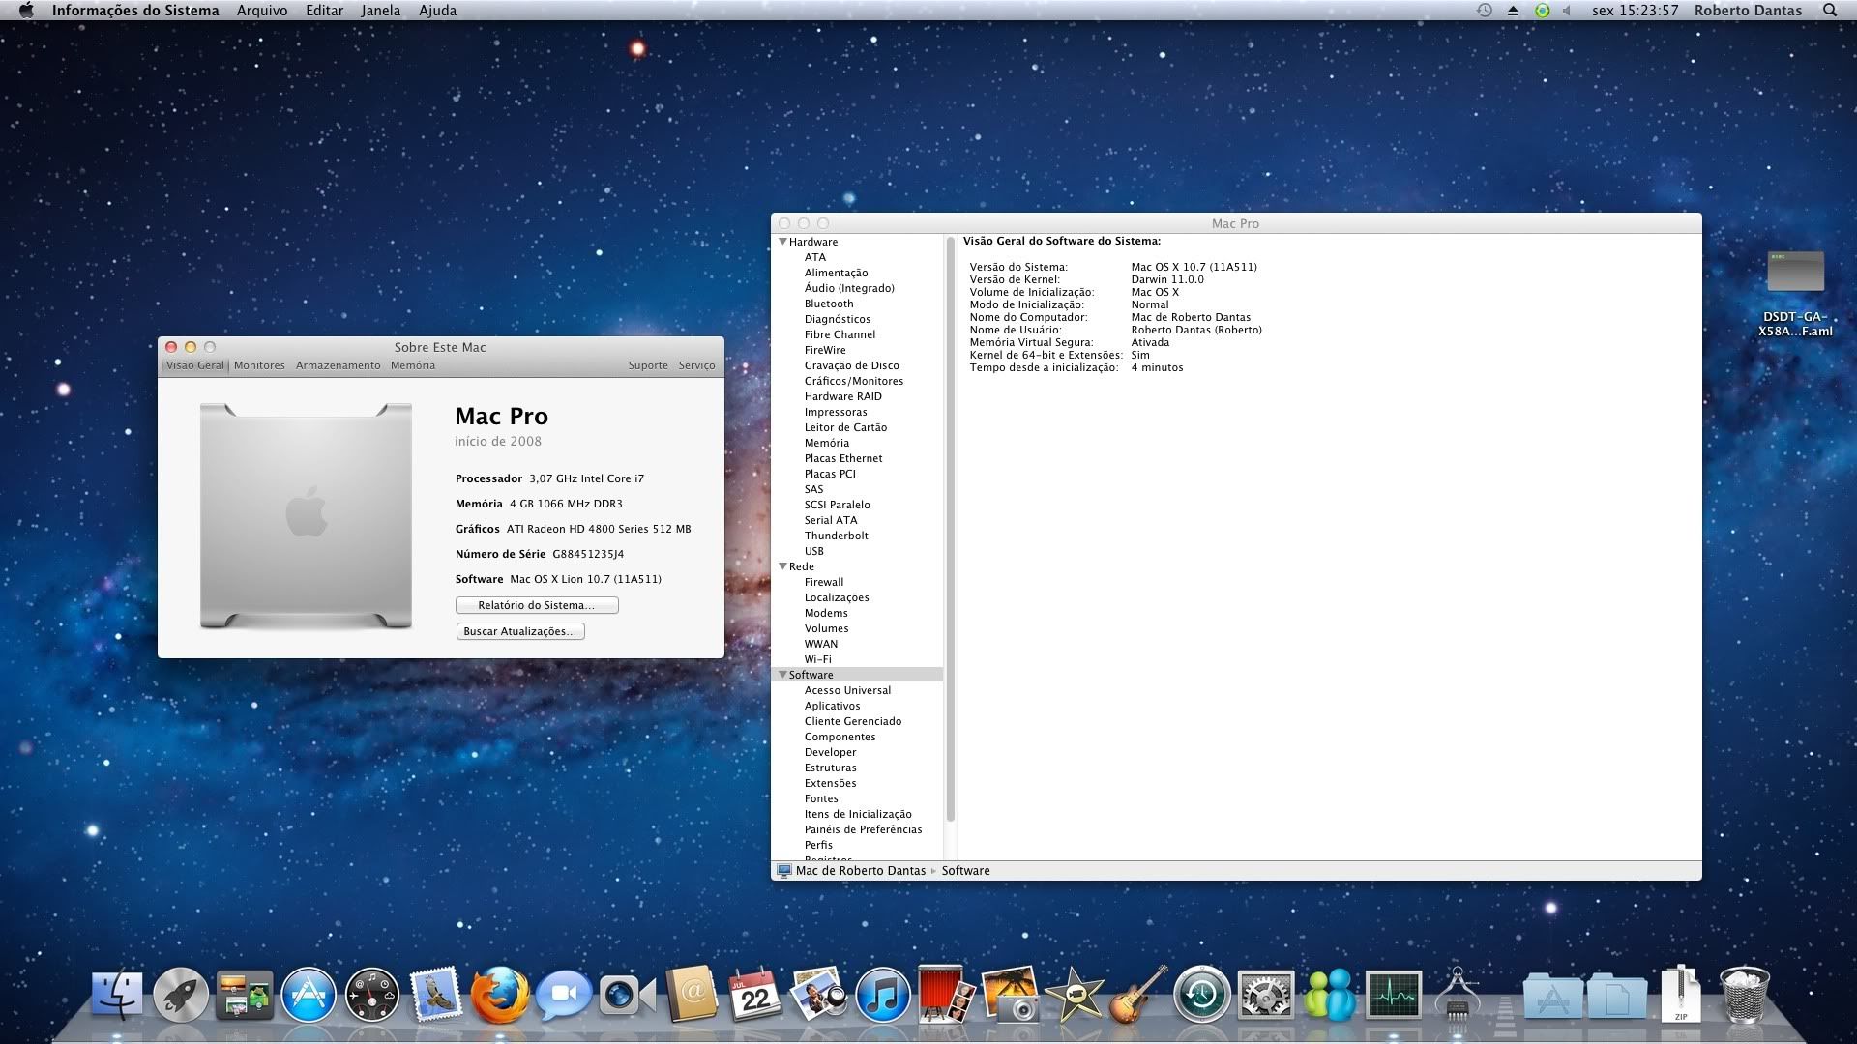Image resolution: width=1857 pixels, height=1044 pixels.
Task: Open Activity Monitor icon in Dock
Action: point(1394,995)
